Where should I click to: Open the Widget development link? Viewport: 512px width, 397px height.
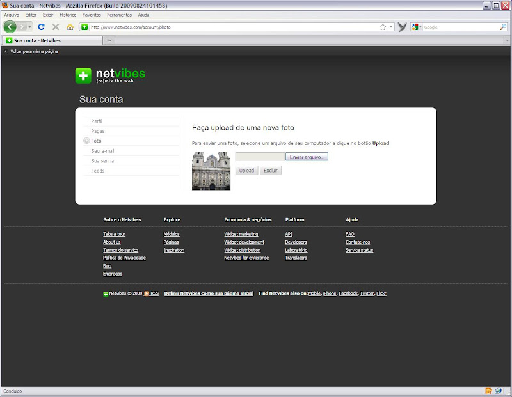tap(244, 242)
